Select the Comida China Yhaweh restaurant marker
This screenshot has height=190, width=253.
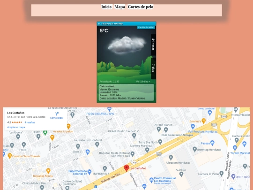[x=10, y=156]
